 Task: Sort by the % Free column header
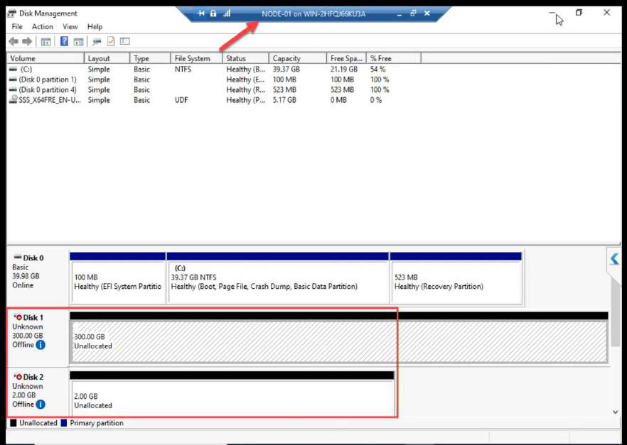coord(394,58)
